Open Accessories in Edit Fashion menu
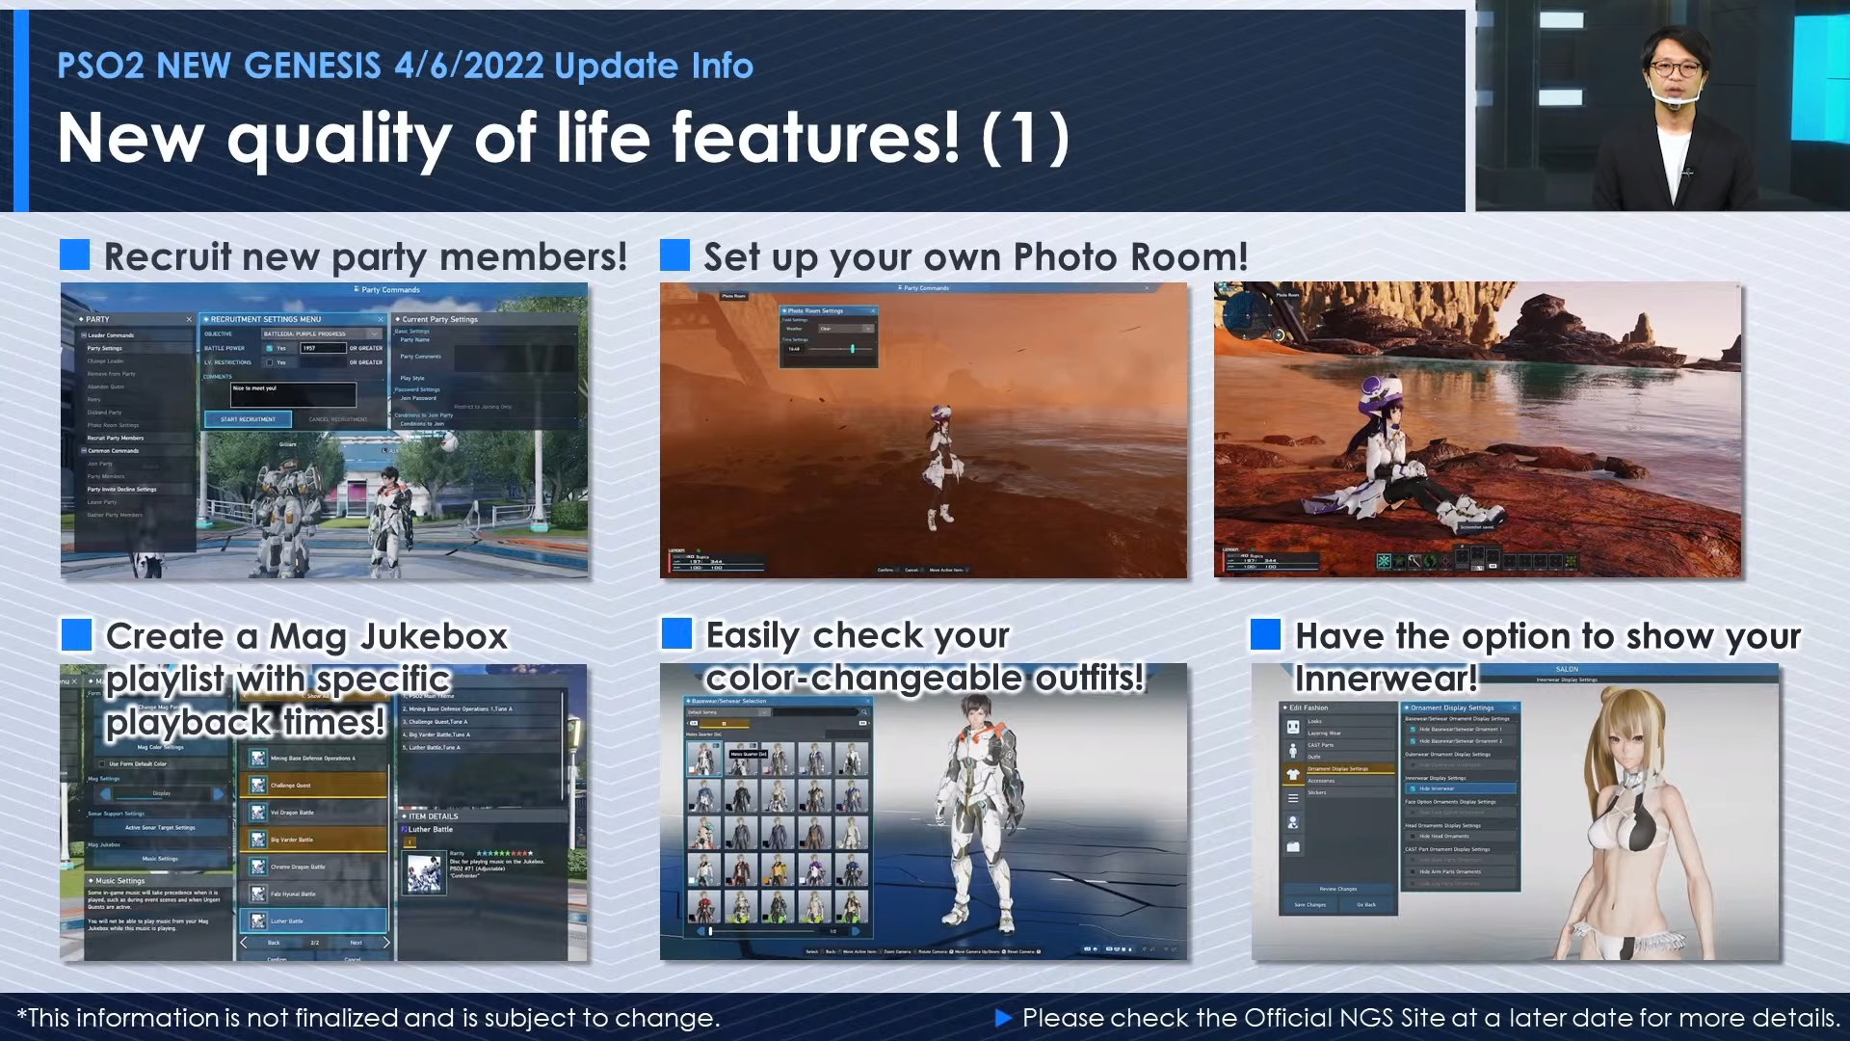Image resolution: width=1850 pixels, height=1041 pixels. click(x=1351, y=781)
